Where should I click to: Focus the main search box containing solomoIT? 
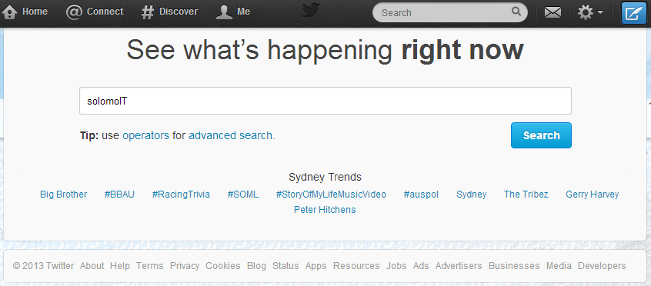pos(325,101)
